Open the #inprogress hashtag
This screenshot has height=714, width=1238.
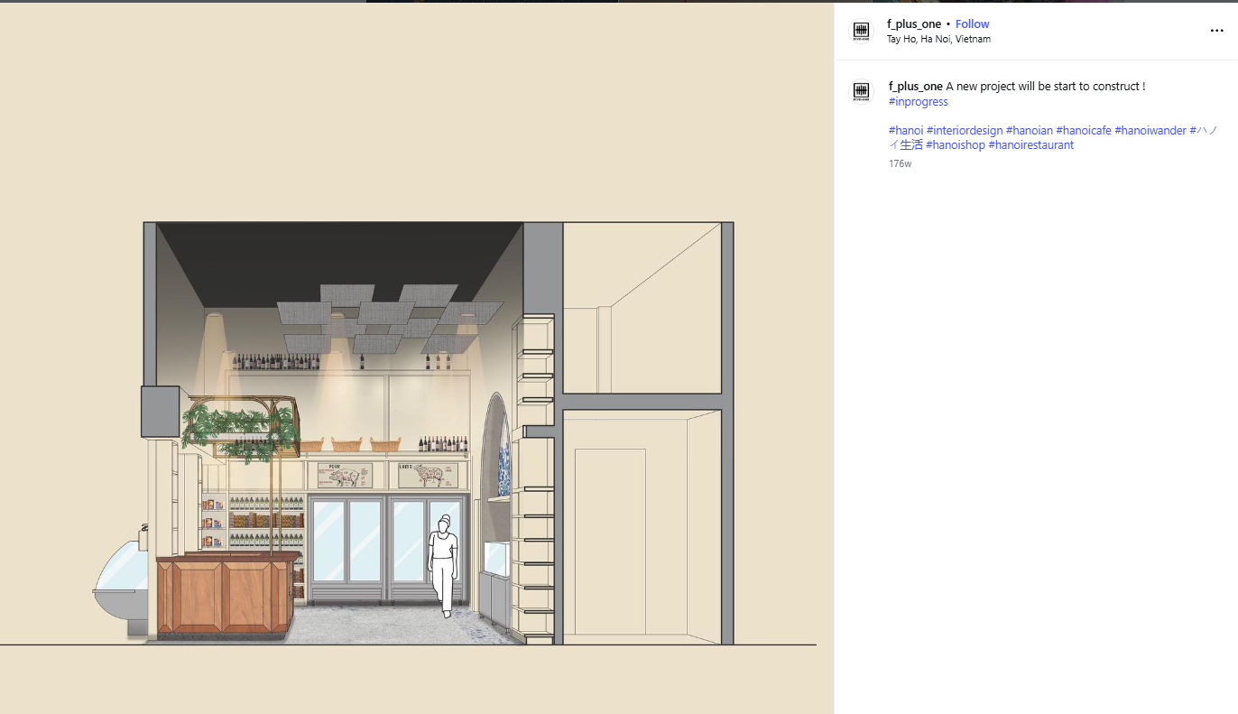click(918, 102)
